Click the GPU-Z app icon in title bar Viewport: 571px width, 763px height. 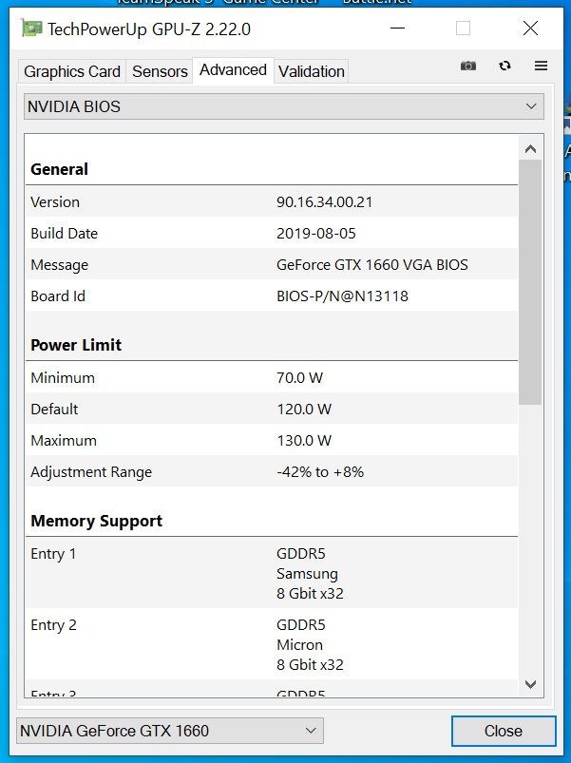pyautogui.click(x=31, y=29)
